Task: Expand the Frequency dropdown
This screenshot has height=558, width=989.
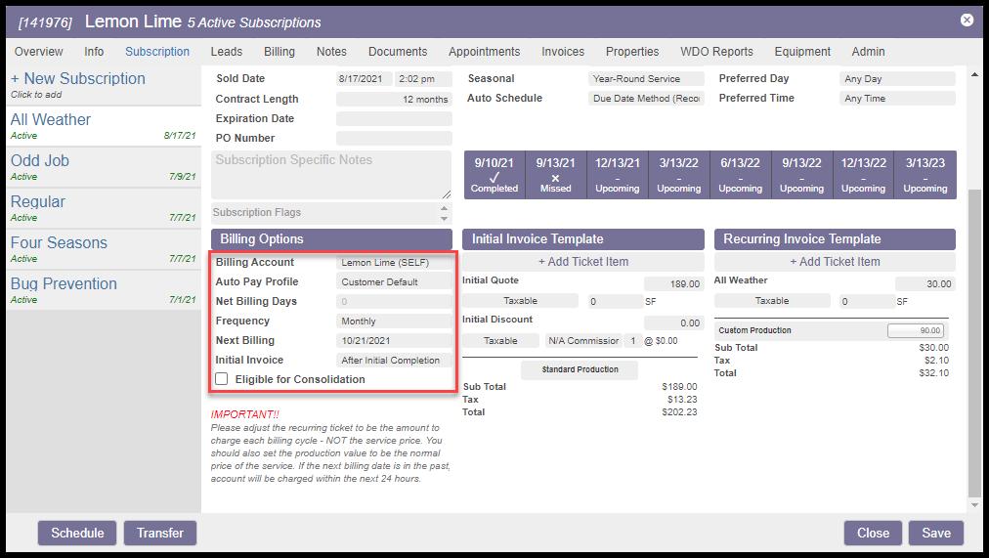Action: [394, 322]
